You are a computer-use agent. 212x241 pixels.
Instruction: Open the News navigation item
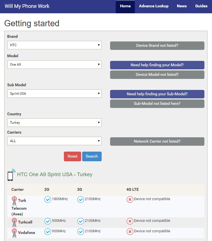point(182,6)
